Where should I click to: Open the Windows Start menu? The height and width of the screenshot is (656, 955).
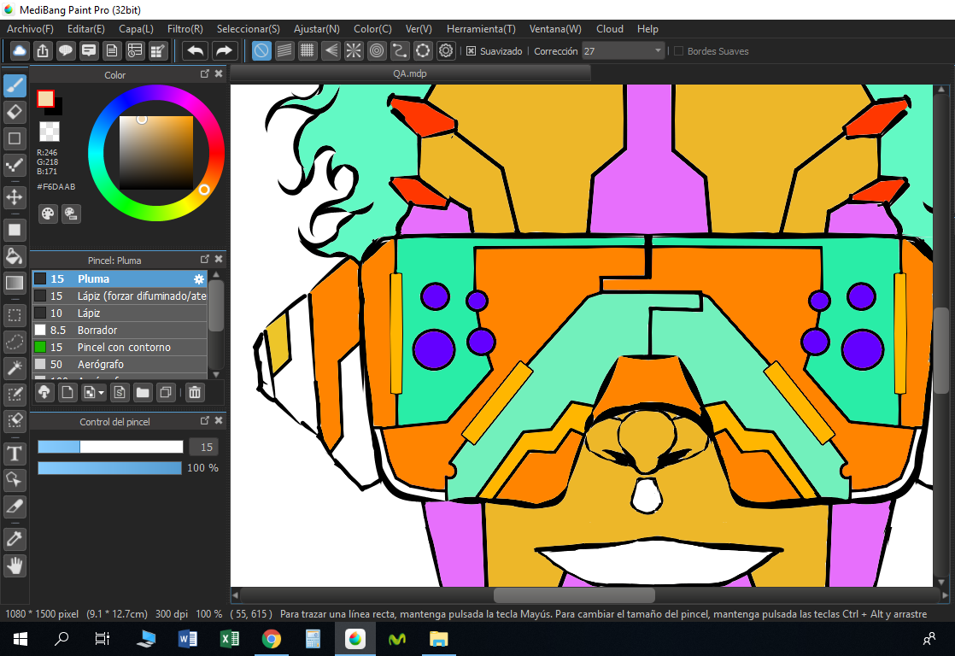tap(21, 639)
